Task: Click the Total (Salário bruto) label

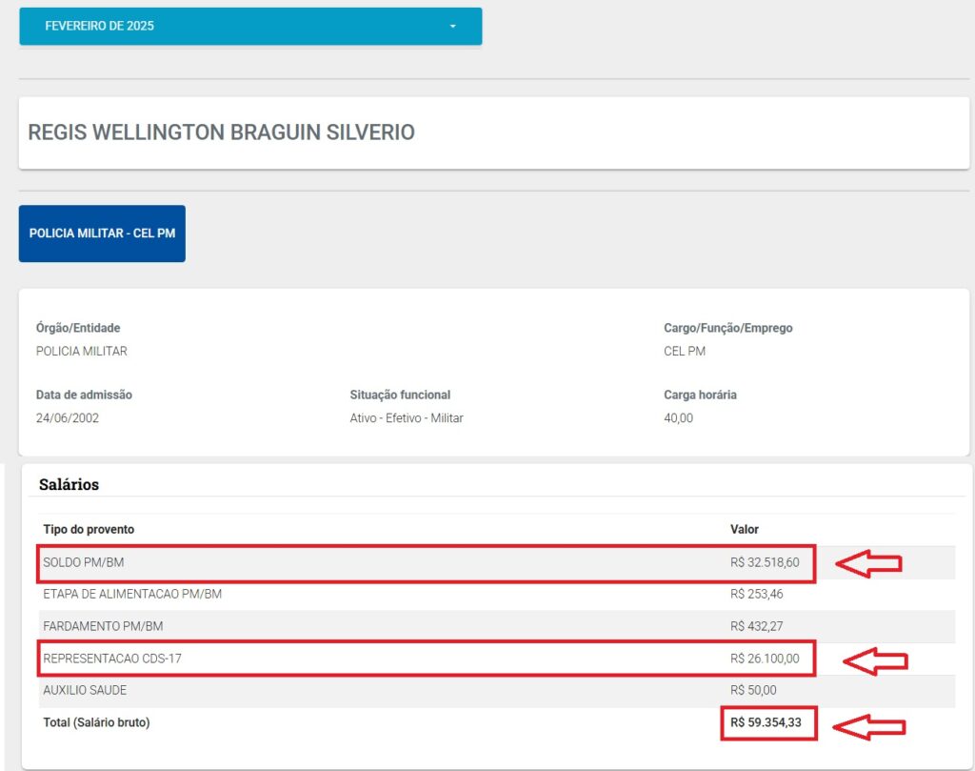Action: (96, 722)
